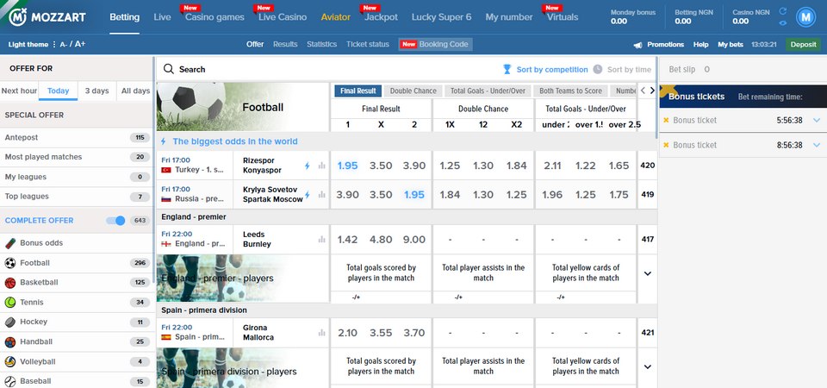The width and height of the screenshot is (827, 388).
Task: Open the Live tab
Action: pos(163,17)
